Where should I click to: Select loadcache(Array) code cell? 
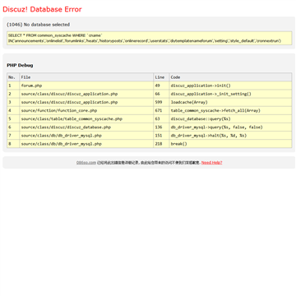click(x=230, y=102)
